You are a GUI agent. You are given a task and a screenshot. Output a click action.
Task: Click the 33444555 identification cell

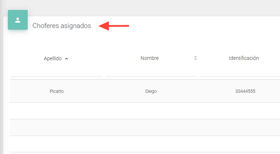tap(245, 91)
